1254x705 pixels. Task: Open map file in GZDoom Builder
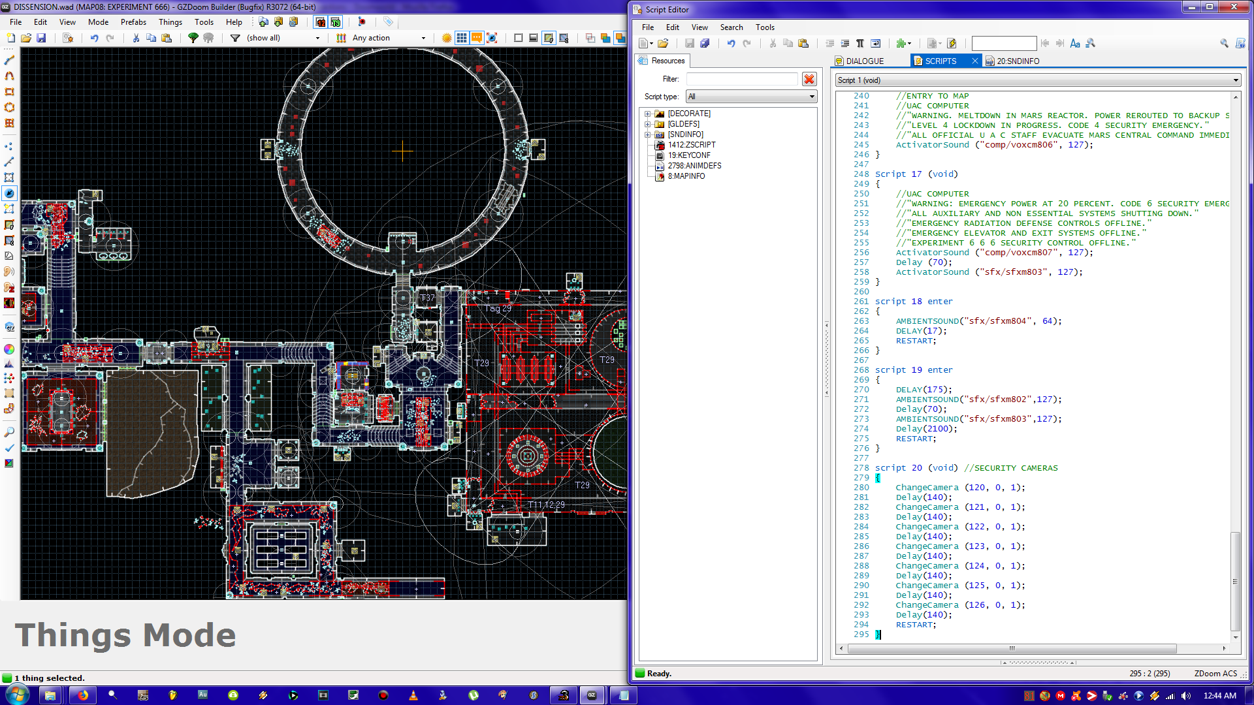pyautogui.click(x=26, y=38)
